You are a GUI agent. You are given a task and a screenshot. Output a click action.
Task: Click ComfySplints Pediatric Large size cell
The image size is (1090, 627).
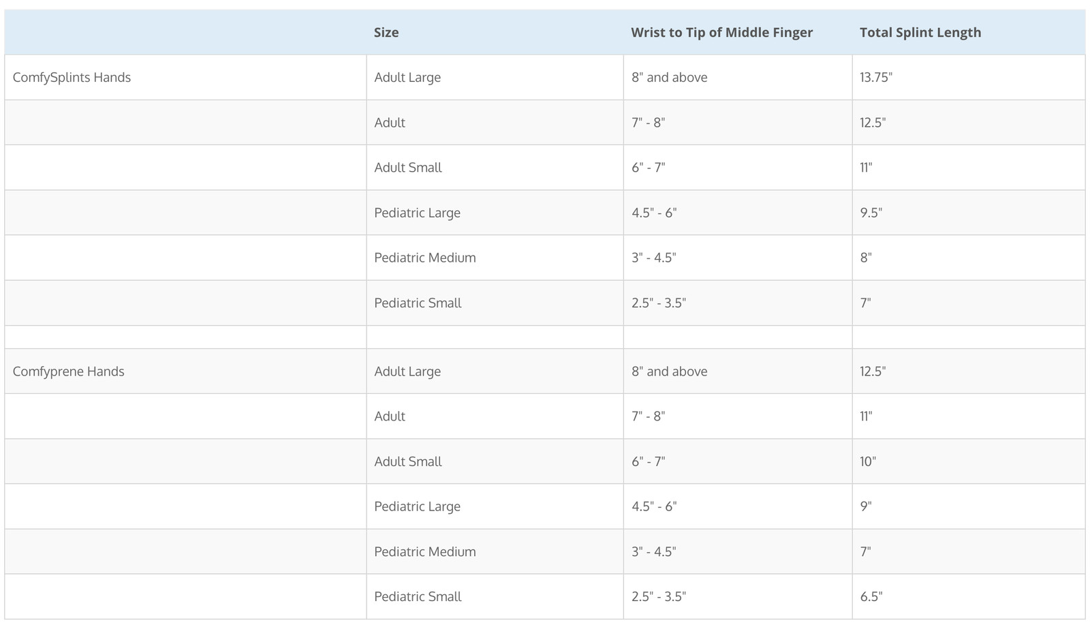(x=495, y=212)
